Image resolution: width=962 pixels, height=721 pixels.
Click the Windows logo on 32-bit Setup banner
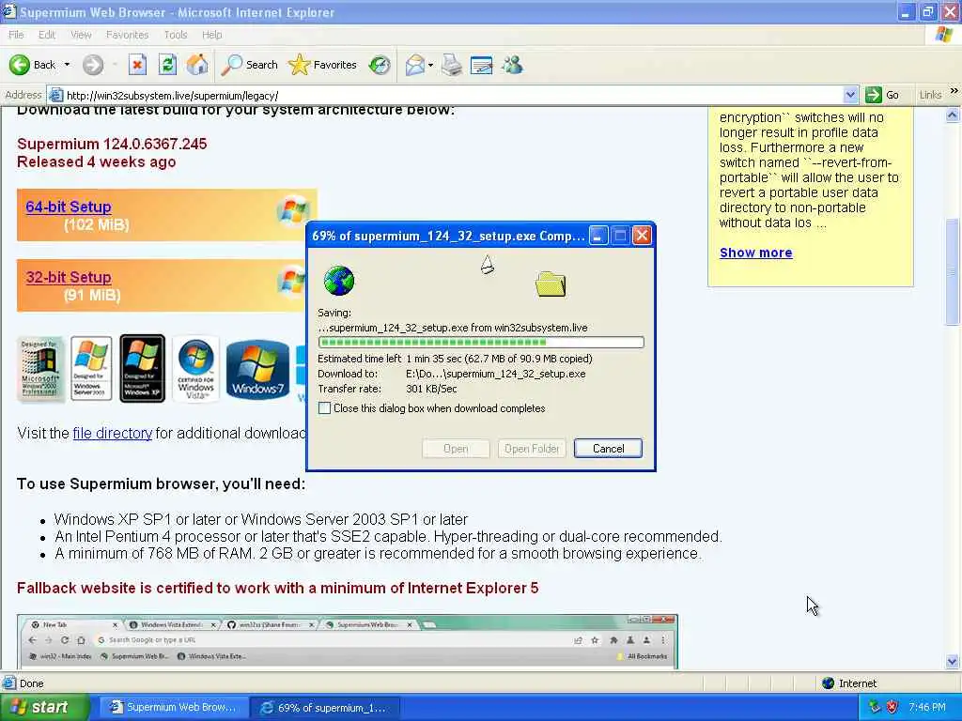(x=292, y=280)
